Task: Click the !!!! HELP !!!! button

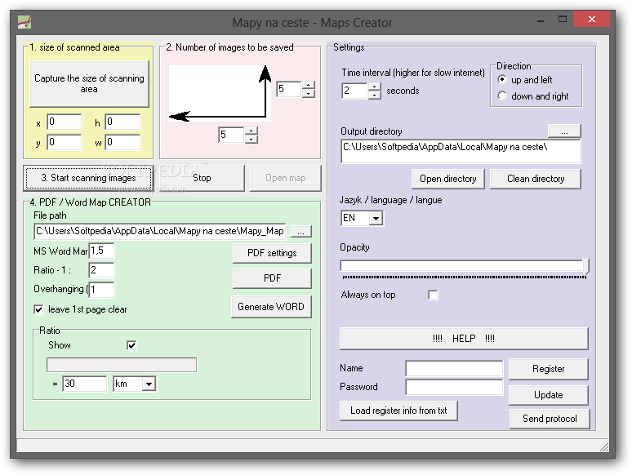Action: (464, 339)
